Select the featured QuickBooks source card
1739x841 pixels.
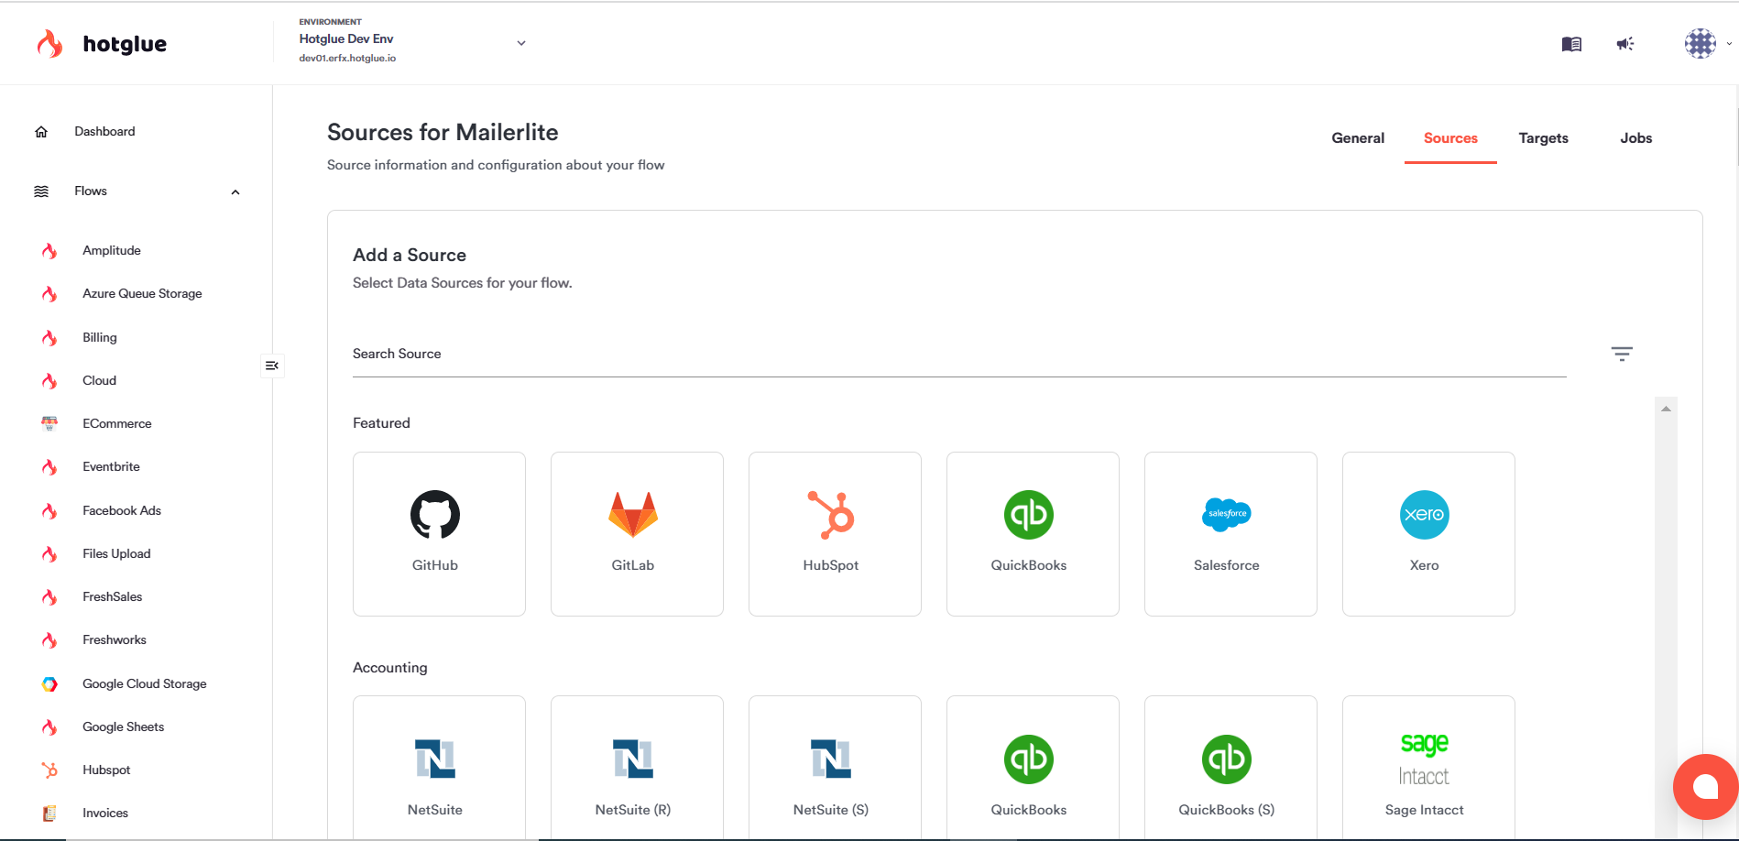1033,534
